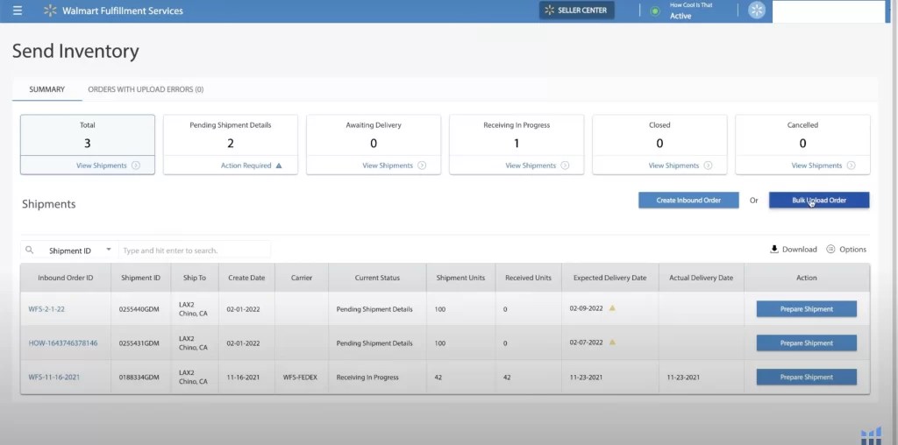Click the search magnifier icon
The image size is (898, 445).
click(30, 250)
